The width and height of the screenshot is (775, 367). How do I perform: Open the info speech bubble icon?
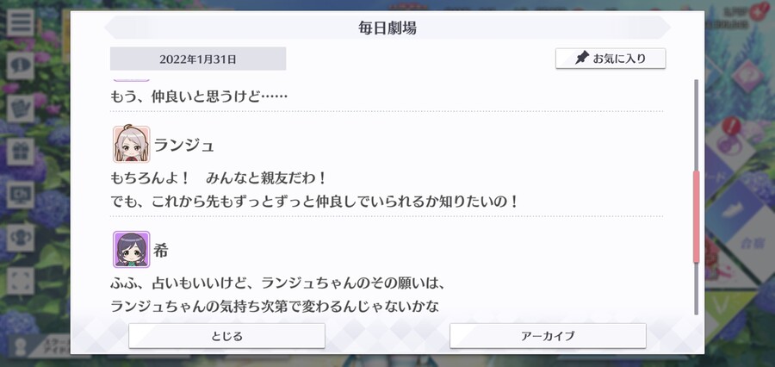point(21,65)
